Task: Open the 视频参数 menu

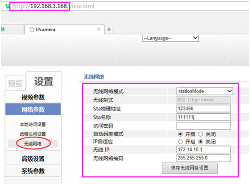Action: (x=33, y=97)
